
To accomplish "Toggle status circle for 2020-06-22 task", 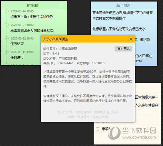I will click(x=7, y=38).
